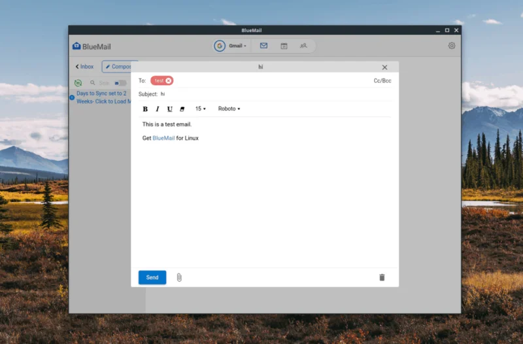The image size is (523, 344).
Task: Open the calendar view icon
Action: pos(284,46)
